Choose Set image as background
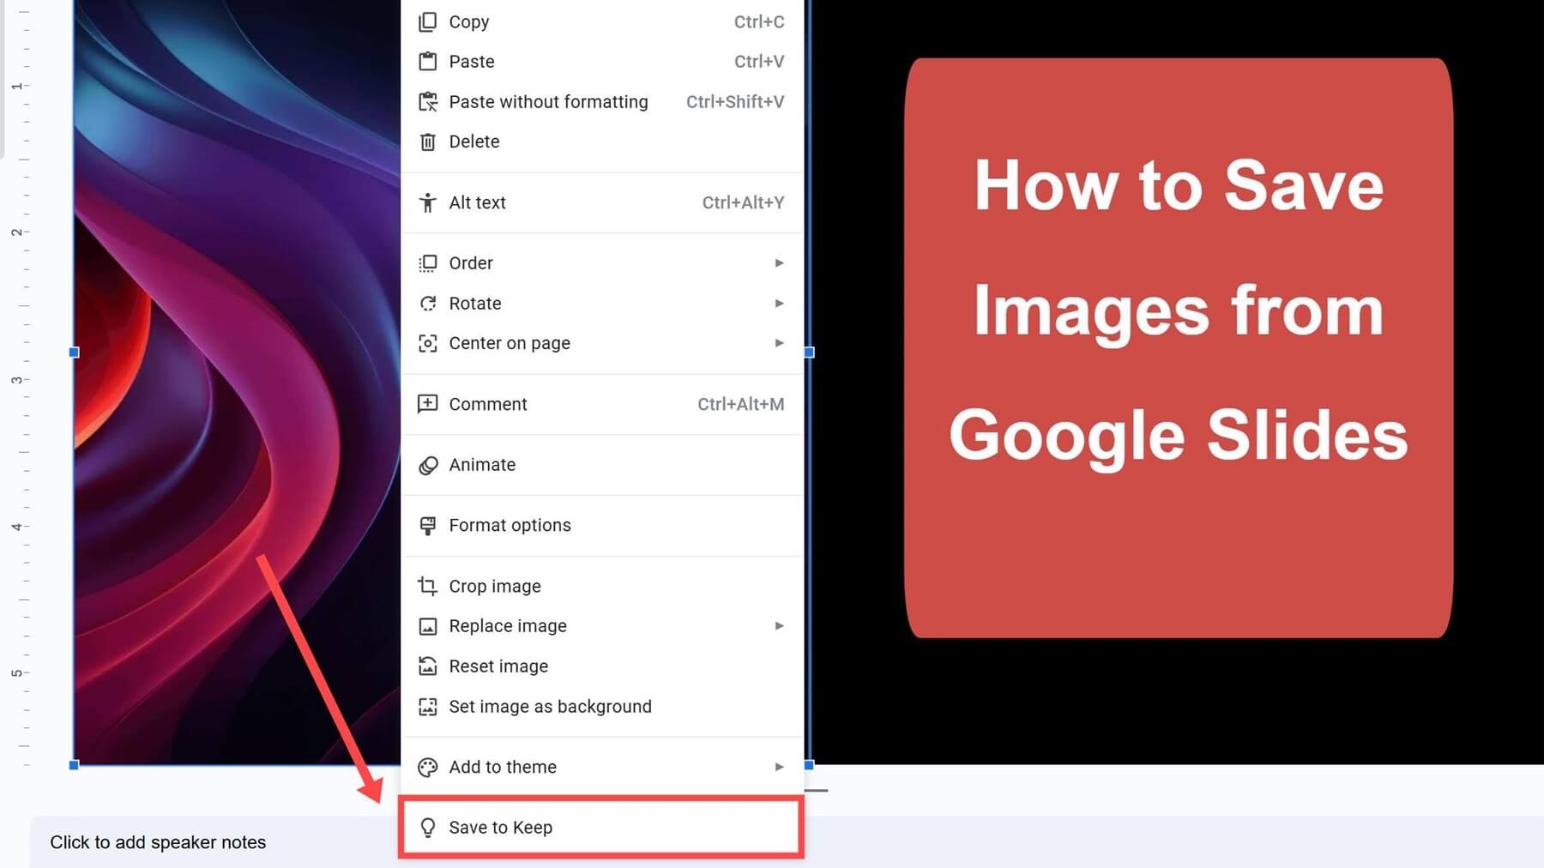 point(602,707)
